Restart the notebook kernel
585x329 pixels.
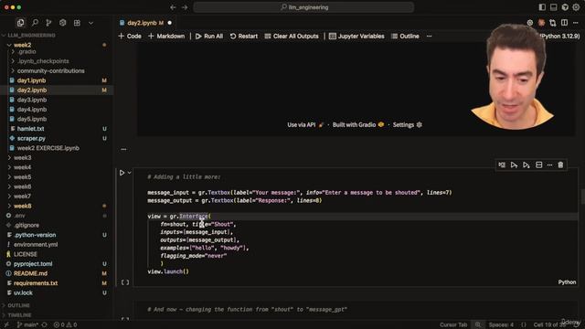tap(244, 37)
